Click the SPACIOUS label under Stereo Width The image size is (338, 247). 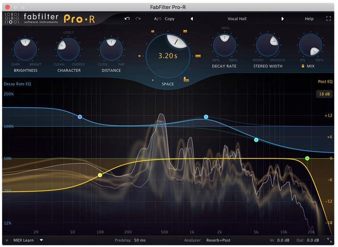coord(278,60)
